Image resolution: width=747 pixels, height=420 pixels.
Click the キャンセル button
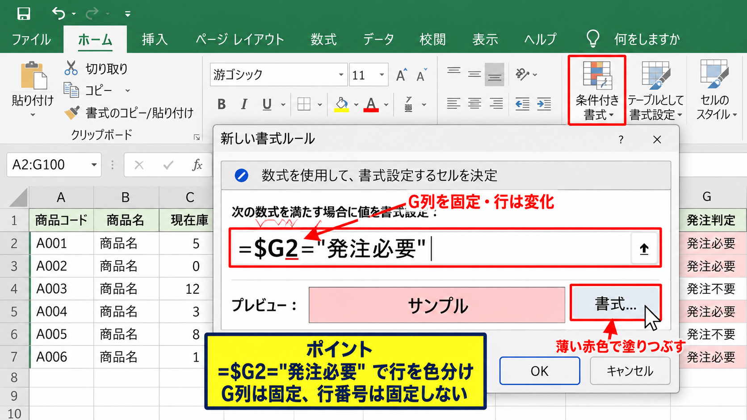tap(630, 371)
